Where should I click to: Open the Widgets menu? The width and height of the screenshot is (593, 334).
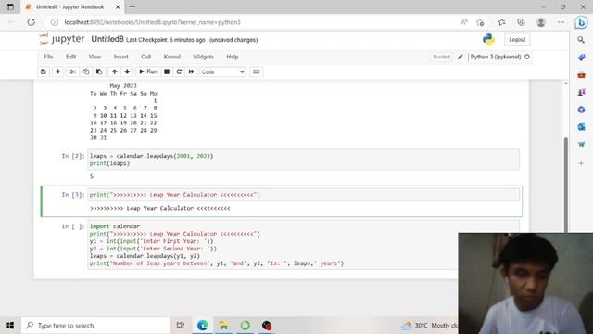pos(203,57)
